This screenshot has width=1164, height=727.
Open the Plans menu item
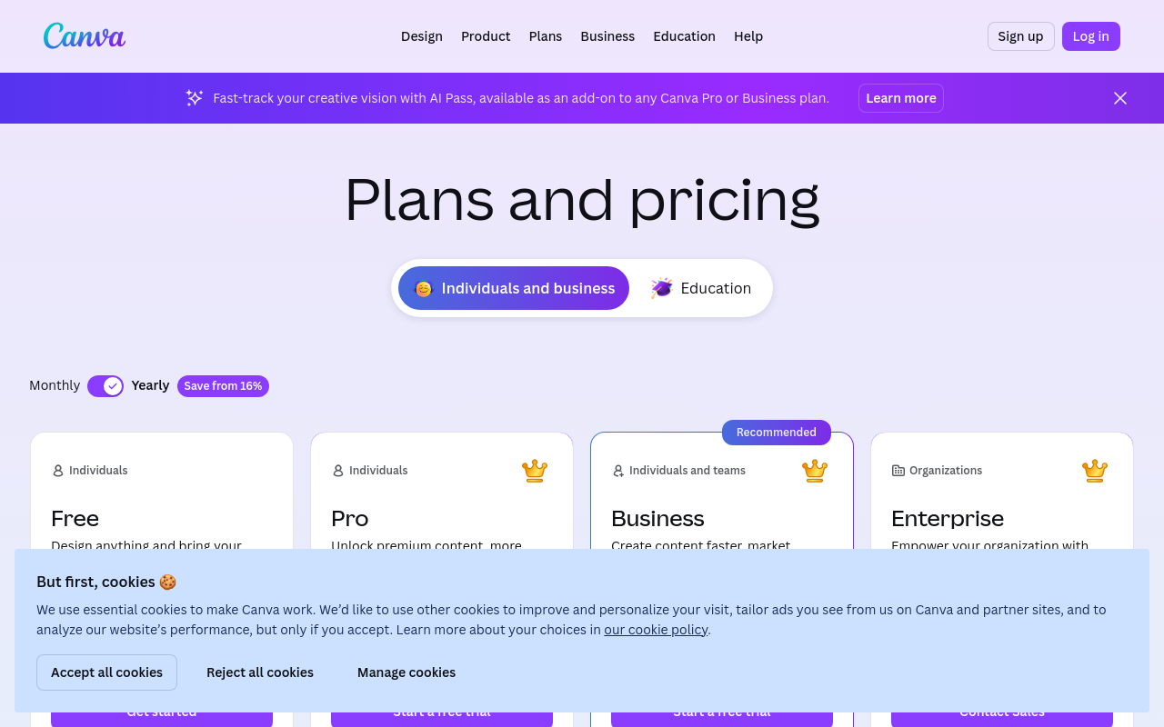(x=545, y=35)
